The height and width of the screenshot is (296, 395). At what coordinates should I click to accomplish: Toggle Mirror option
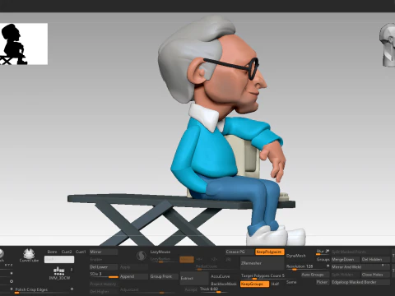[x=104, y=252]
